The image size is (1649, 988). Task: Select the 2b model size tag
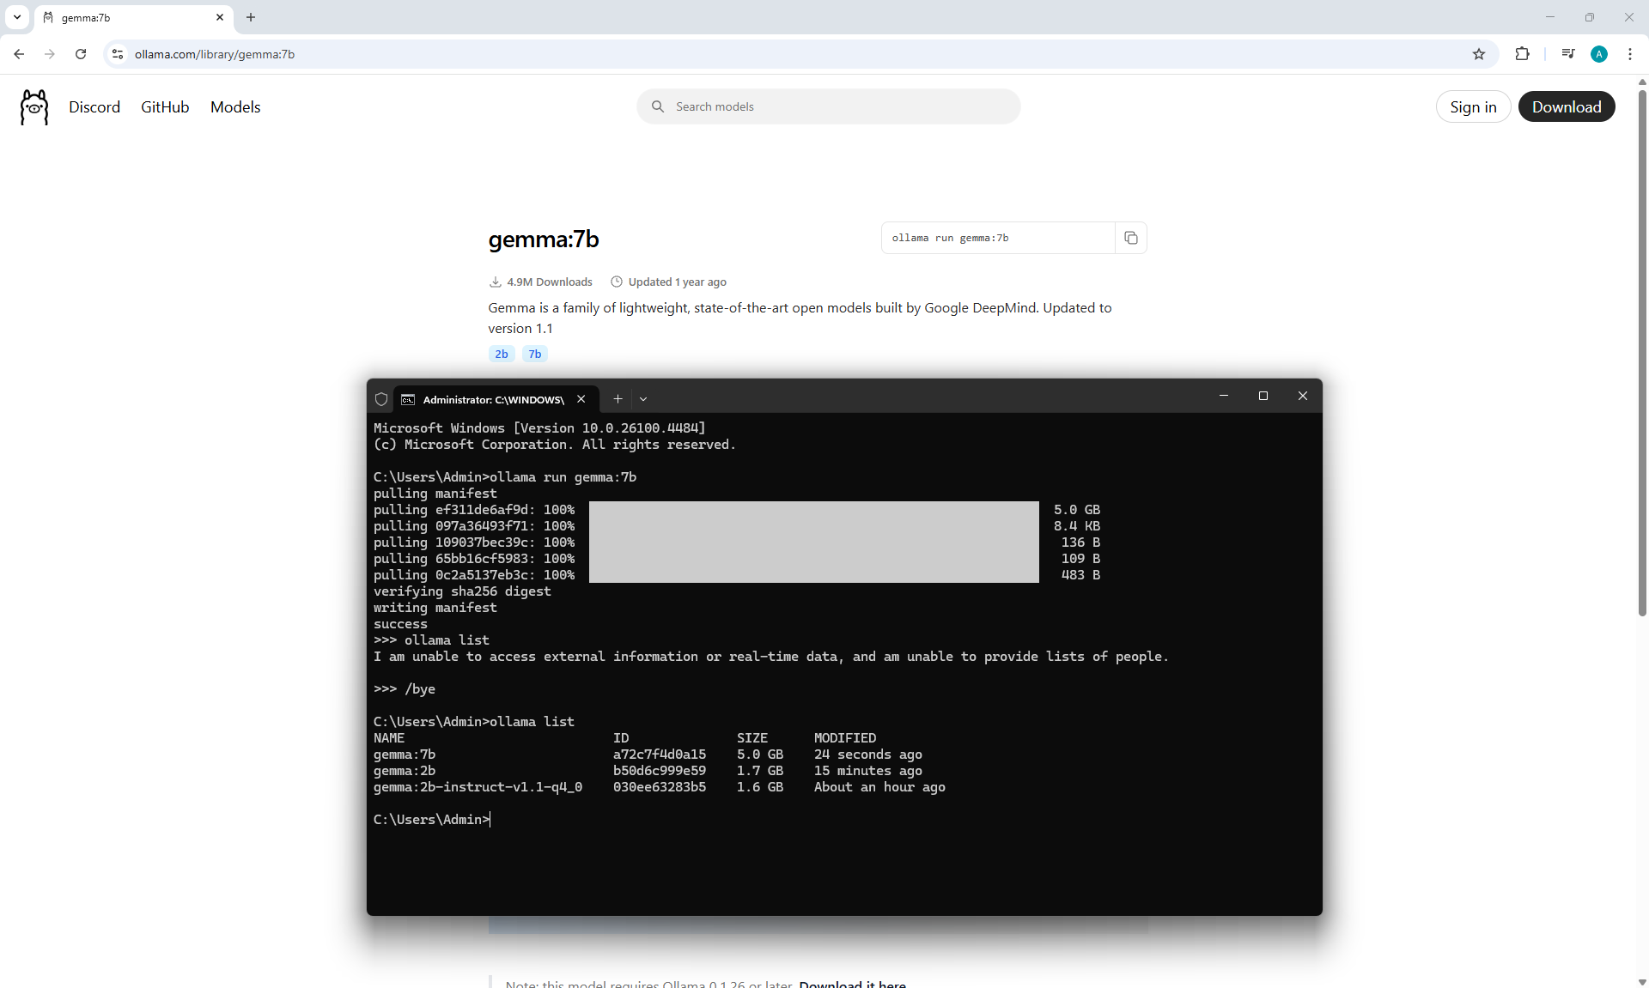coord(502,354)
